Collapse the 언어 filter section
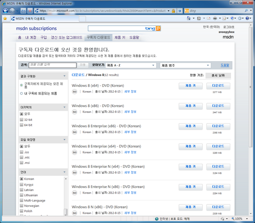The width and height of the screenshot is (255, 223). [65, 172]
